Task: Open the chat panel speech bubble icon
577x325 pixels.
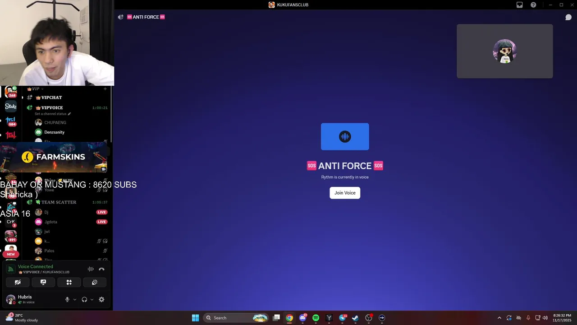Action: (x=568, y=17)
